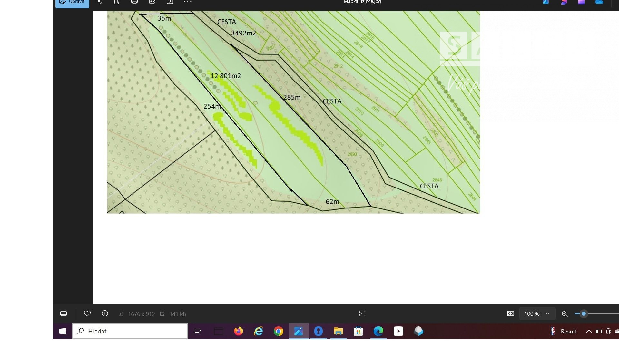Click the Upraviť edit button

(72, 2)
